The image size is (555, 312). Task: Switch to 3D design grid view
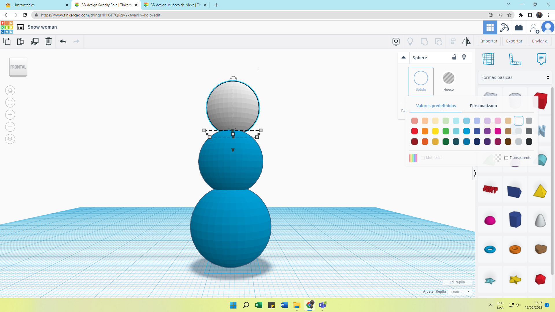(x=490, y=27)
